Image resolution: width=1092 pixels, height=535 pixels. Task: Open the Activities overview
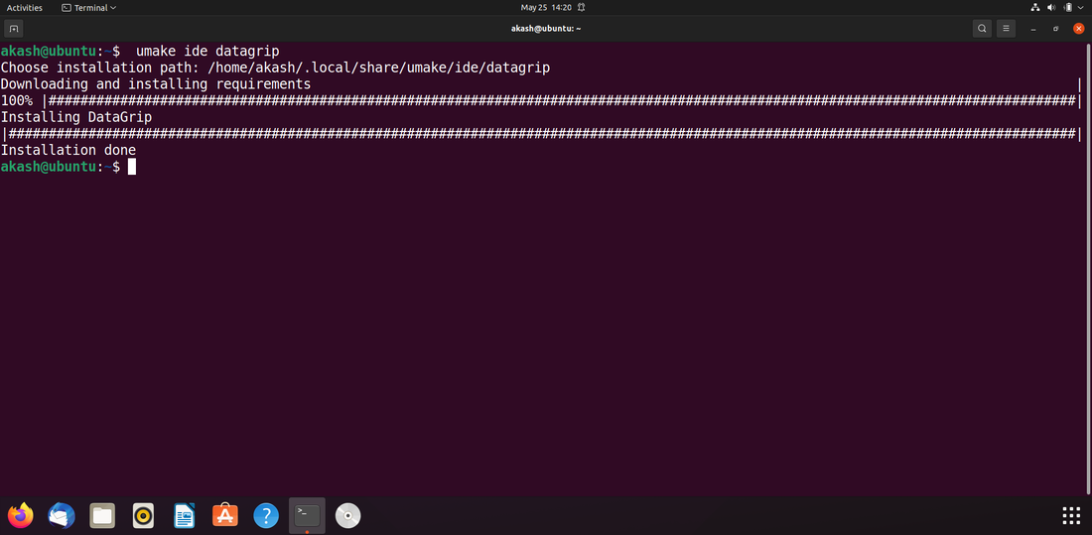point(25,8)
